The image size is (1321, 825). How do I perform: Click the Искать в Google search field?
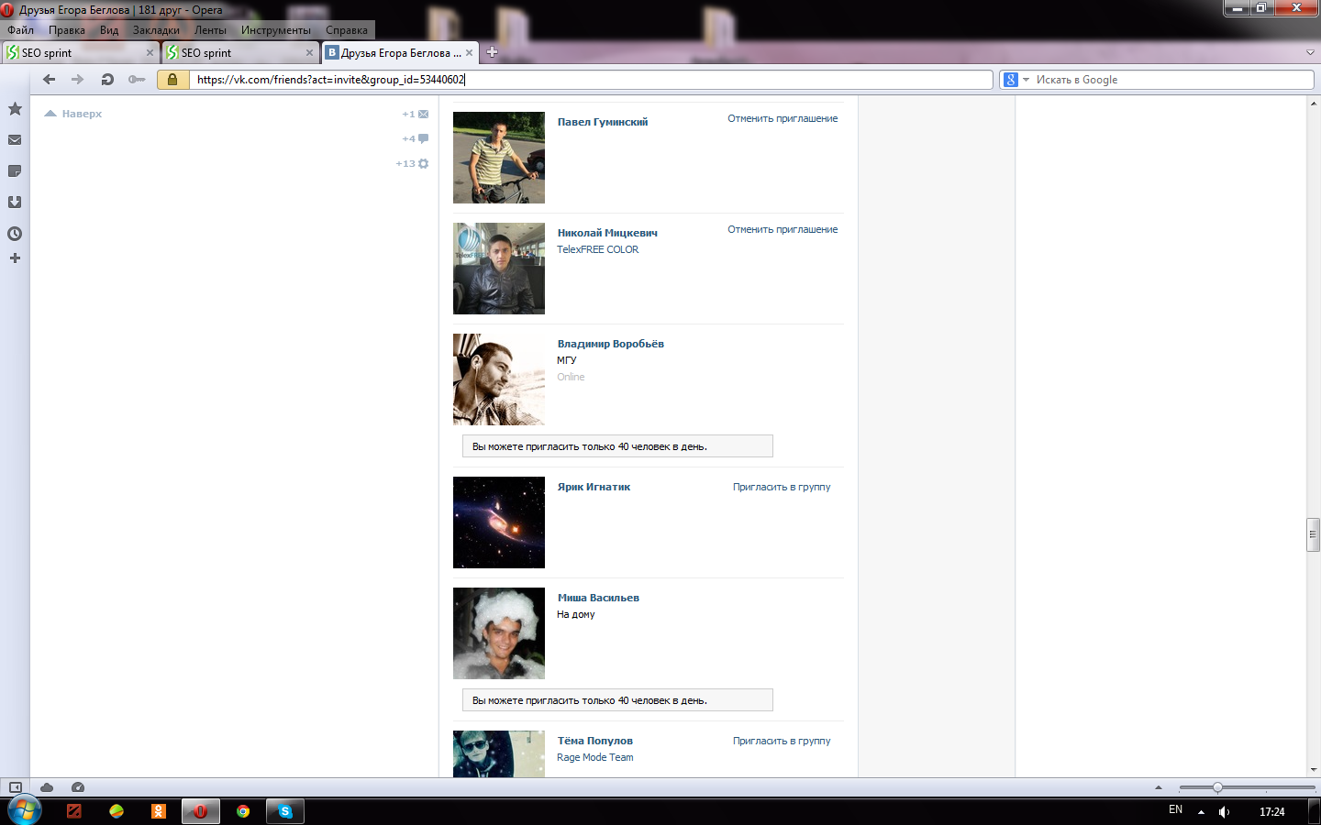coord(1173,80)
